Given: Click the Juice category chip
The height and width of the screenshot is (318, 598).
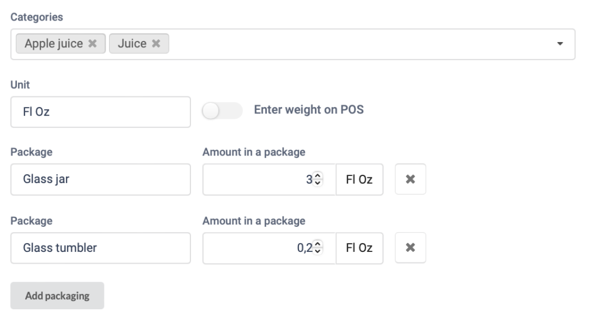Looking at the screenshot, I should [x=132, y=43].
